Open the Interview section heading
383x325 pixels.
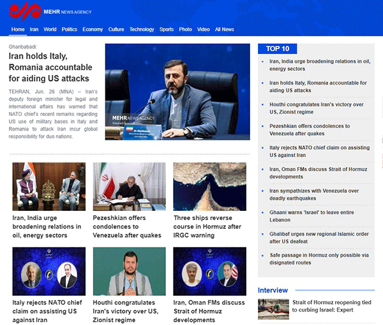click(x=273, y=290)
